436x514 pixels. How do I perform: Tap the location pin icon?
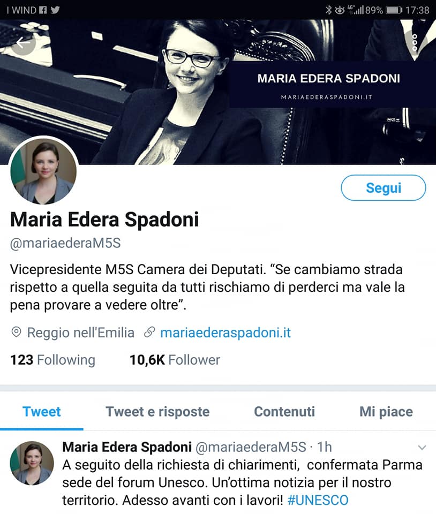[x=16, y=332]
